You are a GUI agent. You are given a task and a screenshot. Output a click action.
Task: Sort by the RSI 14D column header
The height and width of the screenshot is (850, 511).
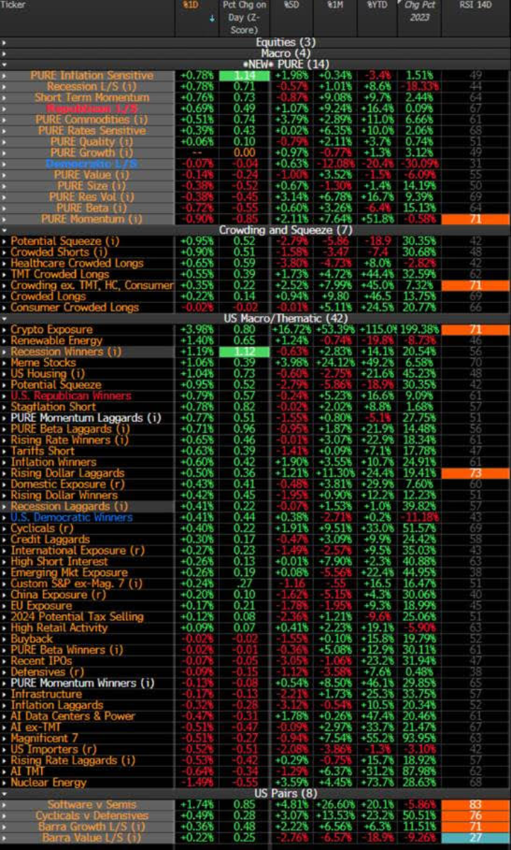point(476,6)
